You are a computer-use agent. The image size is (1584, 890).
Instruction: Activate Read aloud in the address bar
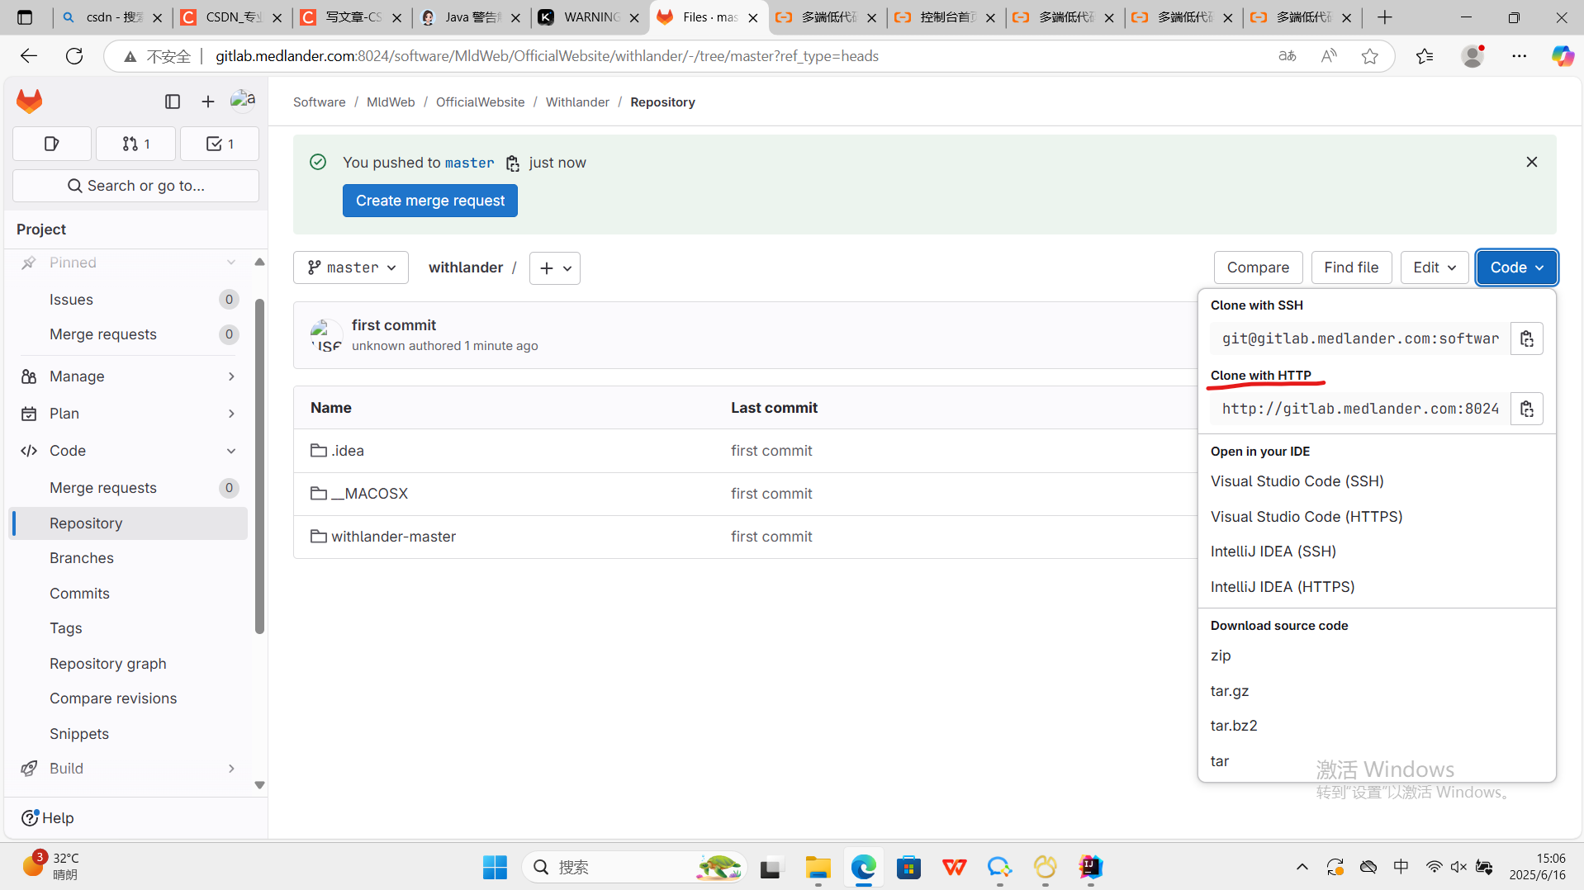click(1329, 55)
